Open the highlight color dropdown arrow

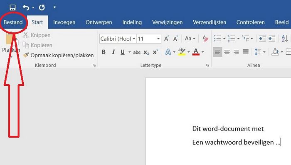pyautogui.click(x=189, y=52)
